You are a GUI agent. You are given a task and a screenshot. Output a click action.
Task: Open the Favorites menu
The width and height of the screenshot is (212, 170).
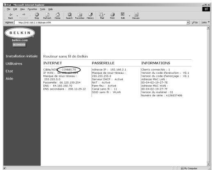(x=32, y=9)
